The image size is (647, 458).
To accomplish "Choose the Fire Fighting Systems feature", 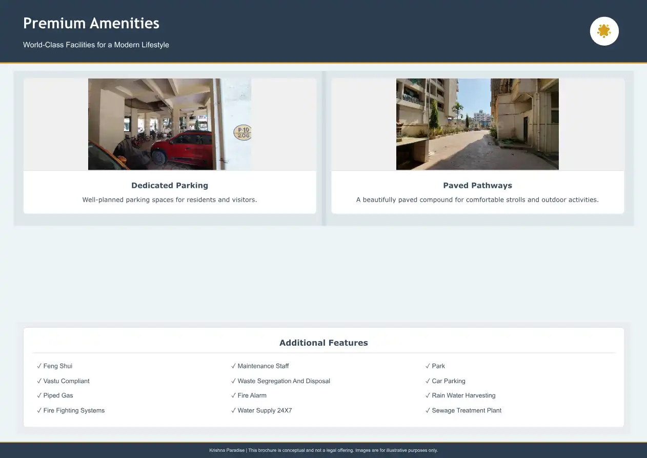I will (x=71, y=410).
